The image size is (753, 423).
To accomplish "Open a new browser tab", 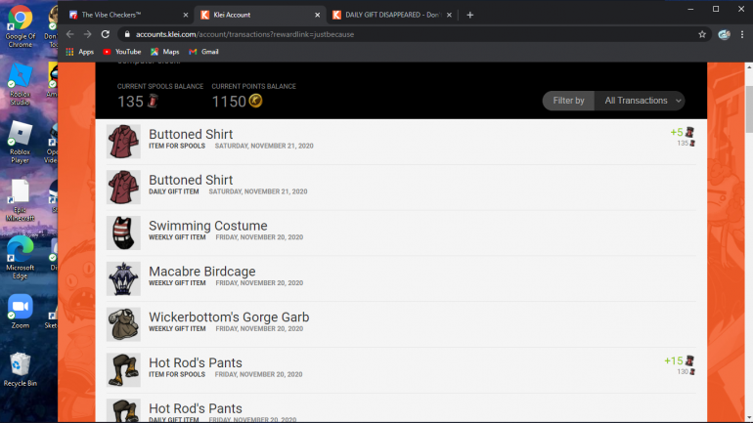I will point(470,15).
